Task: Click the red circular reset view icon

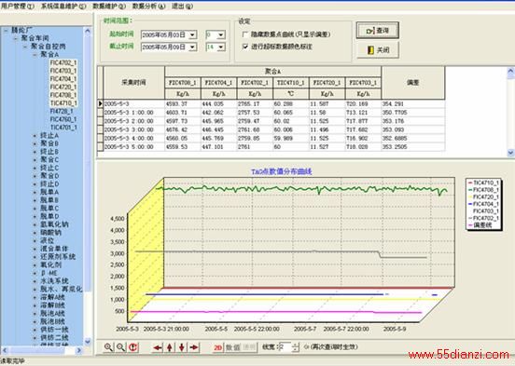Action: pyautogui.click(x=133, y=347)
